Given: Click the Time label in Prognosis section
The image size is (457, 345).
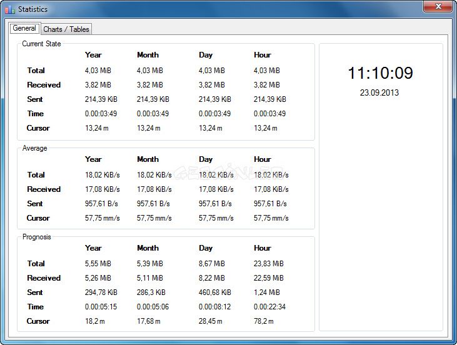Looking at the screenshot, I should click(x=36, y=307).
